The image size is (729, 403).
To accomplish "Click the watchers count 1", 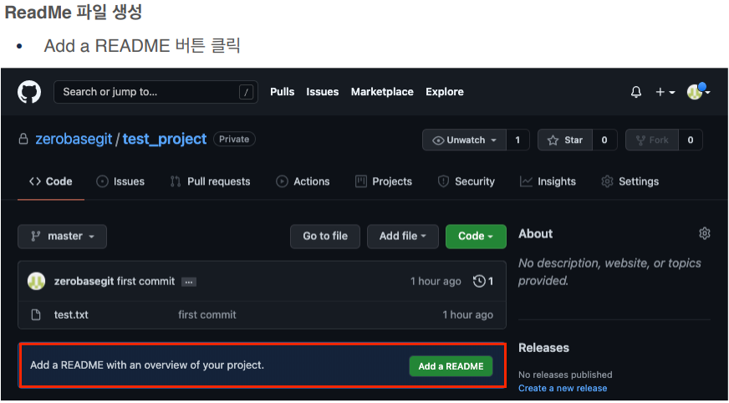I will tap(517, 140).
